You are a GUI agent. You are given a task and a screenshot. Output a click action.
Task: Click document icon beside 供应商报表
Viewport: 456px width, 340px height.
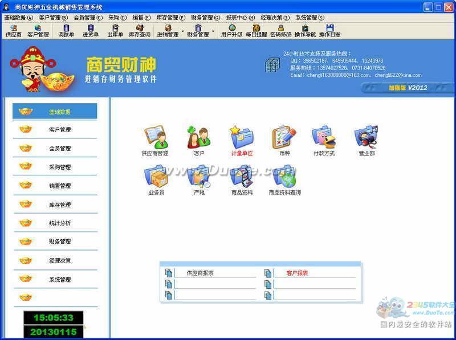point(169,273)
